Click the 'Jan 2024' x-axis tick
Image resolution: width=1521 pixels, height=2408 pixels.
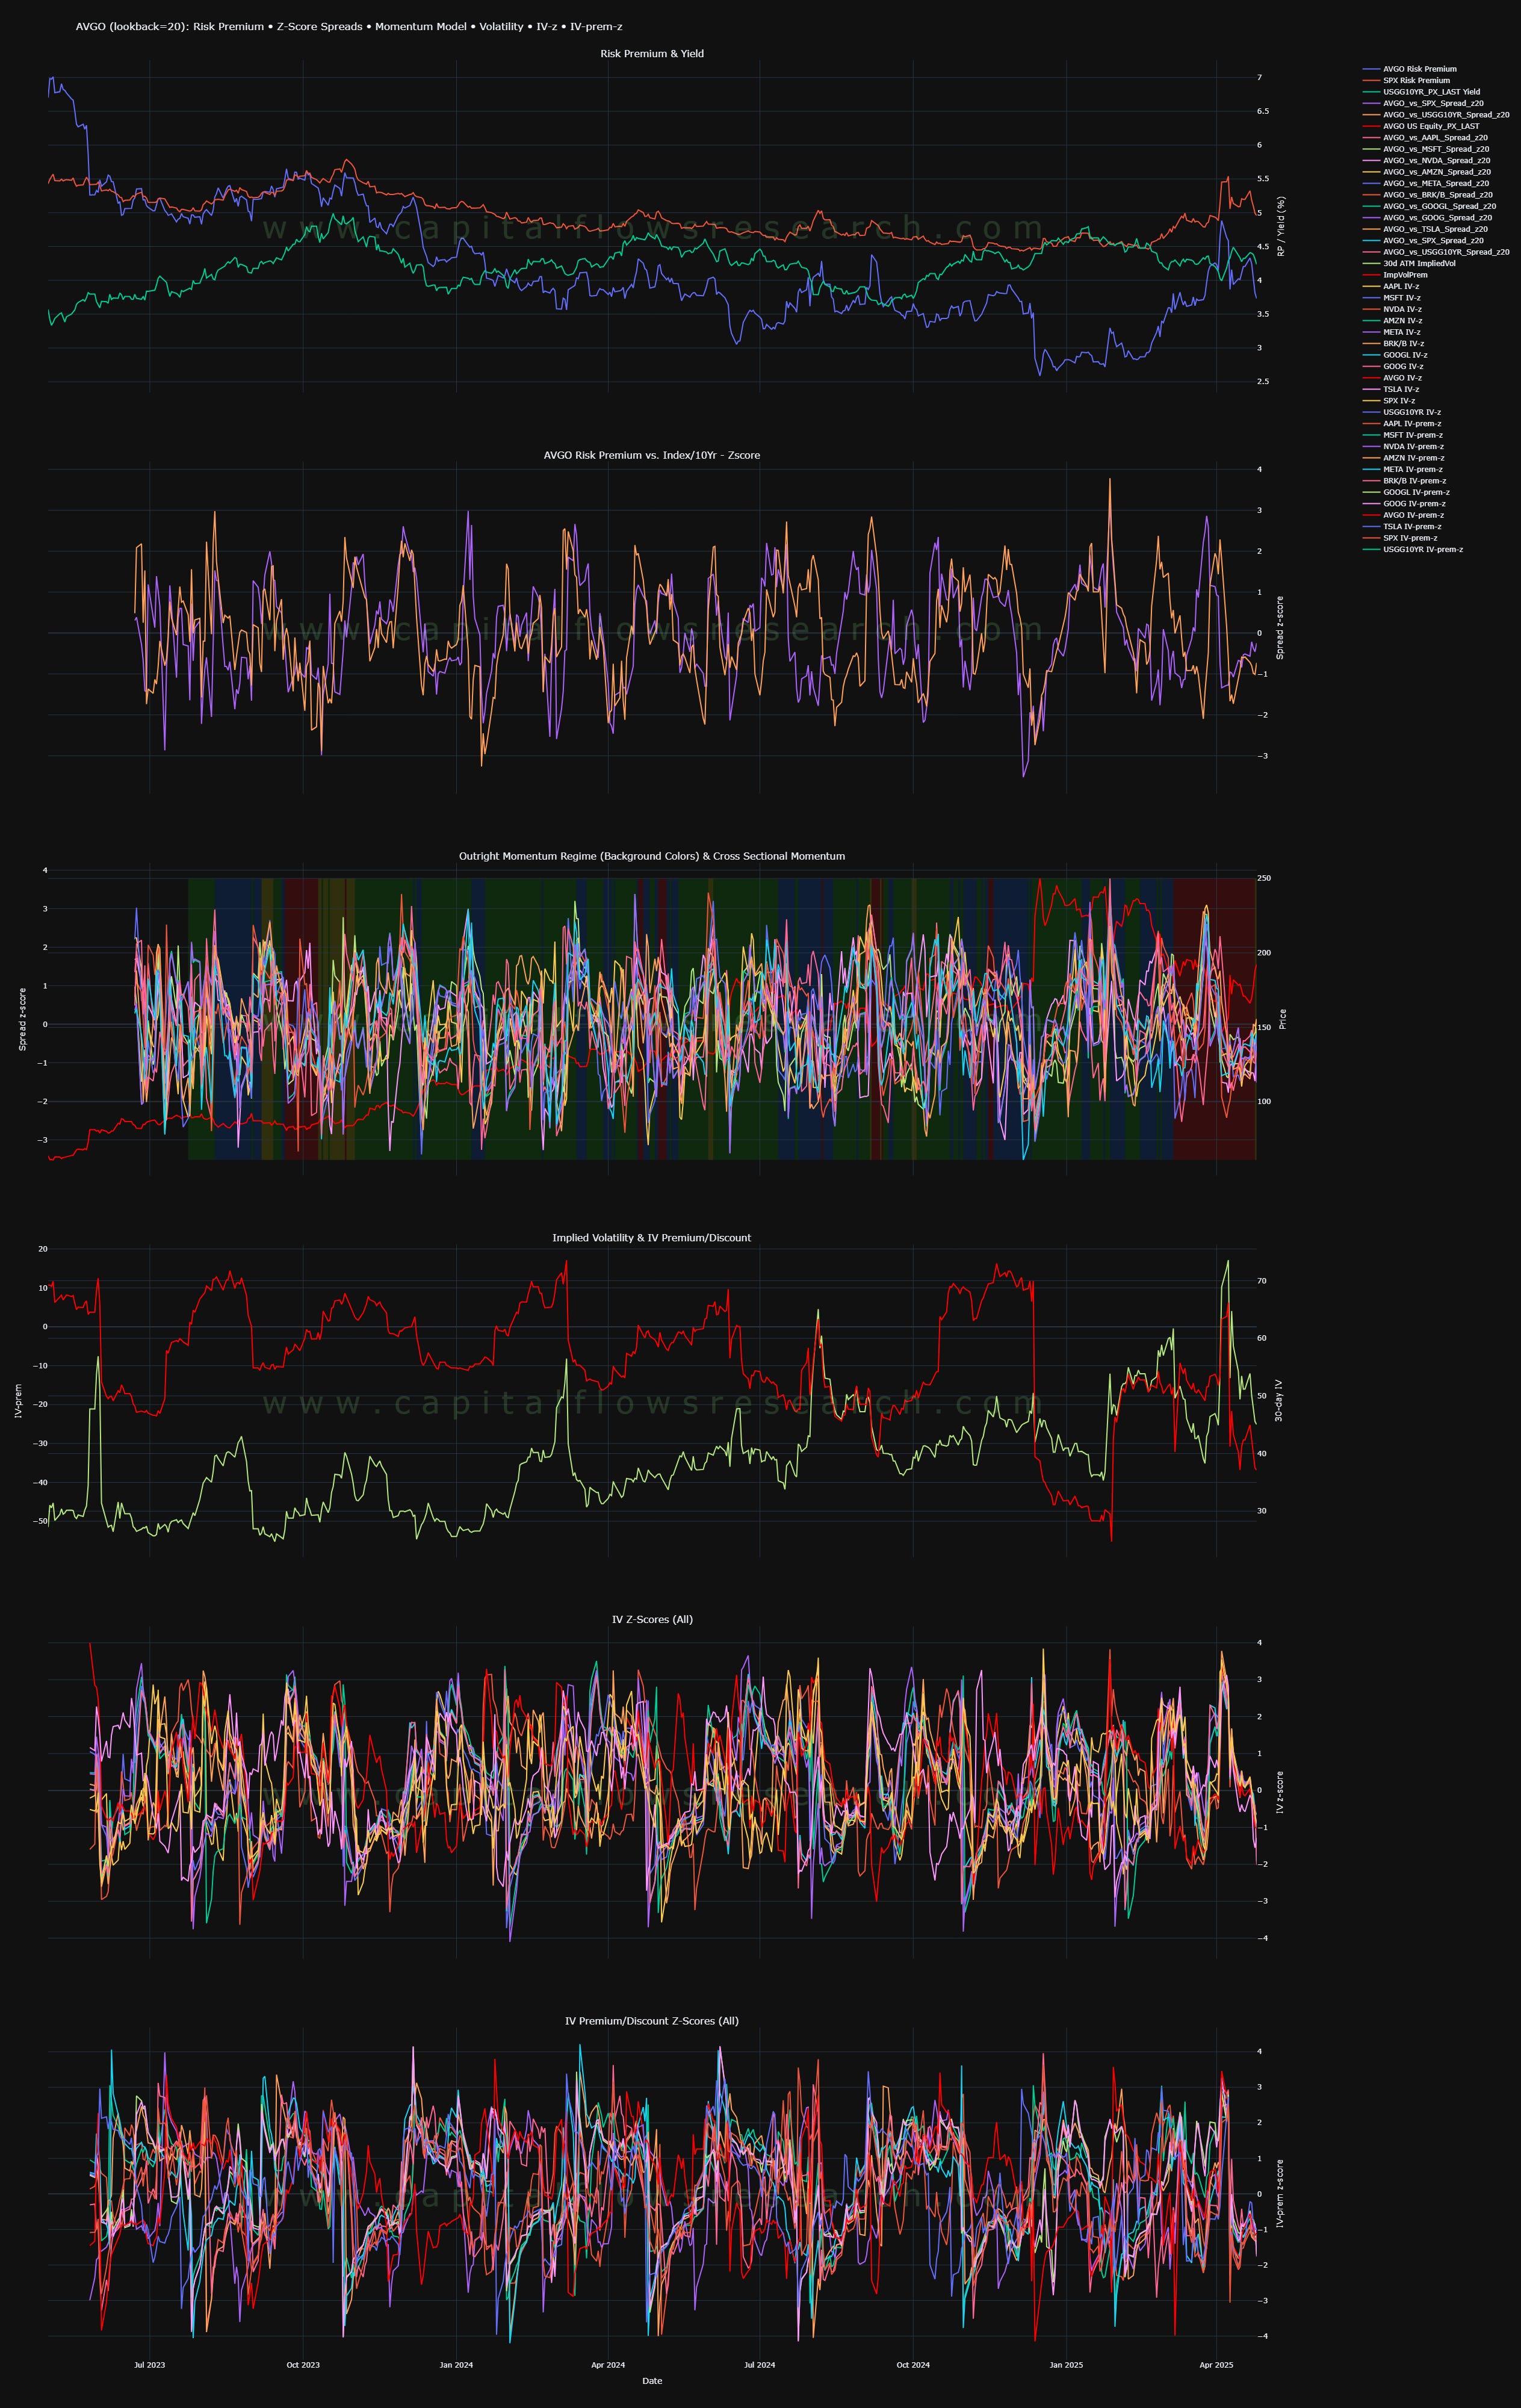click(456, 2365)
